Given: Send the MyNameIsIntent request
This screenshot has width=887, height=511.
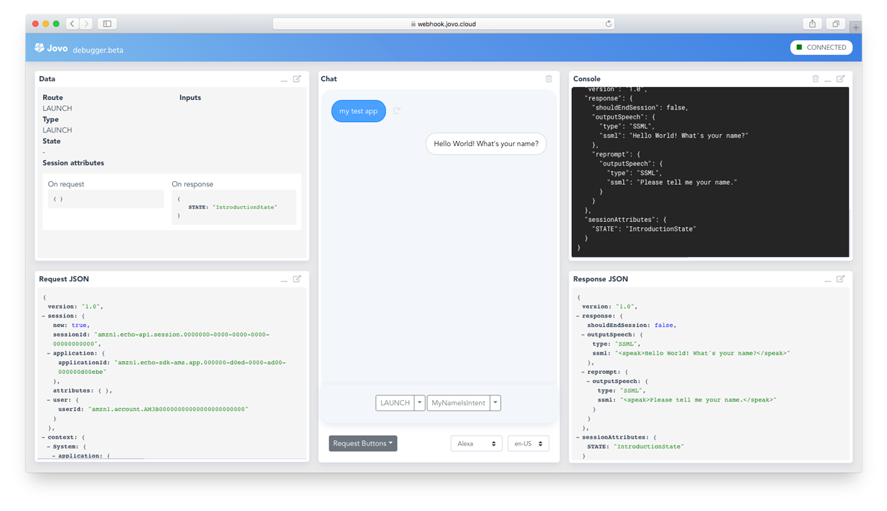Looking at the screenshot, I should click(458, 403).
